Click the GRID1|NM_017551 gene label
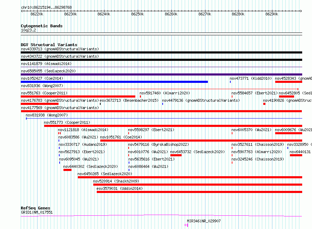This screenshot has width=312, height=229. point(37,212)
